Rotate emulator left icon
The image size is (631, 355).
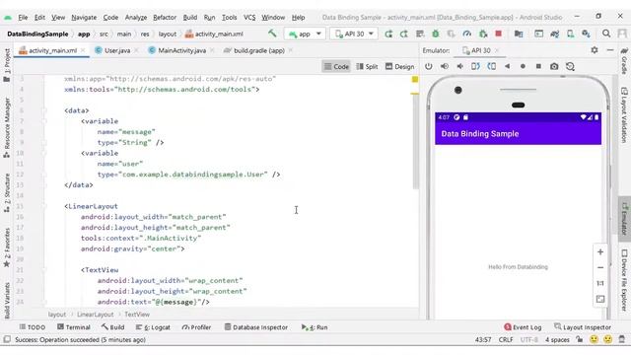coord(475,66)
